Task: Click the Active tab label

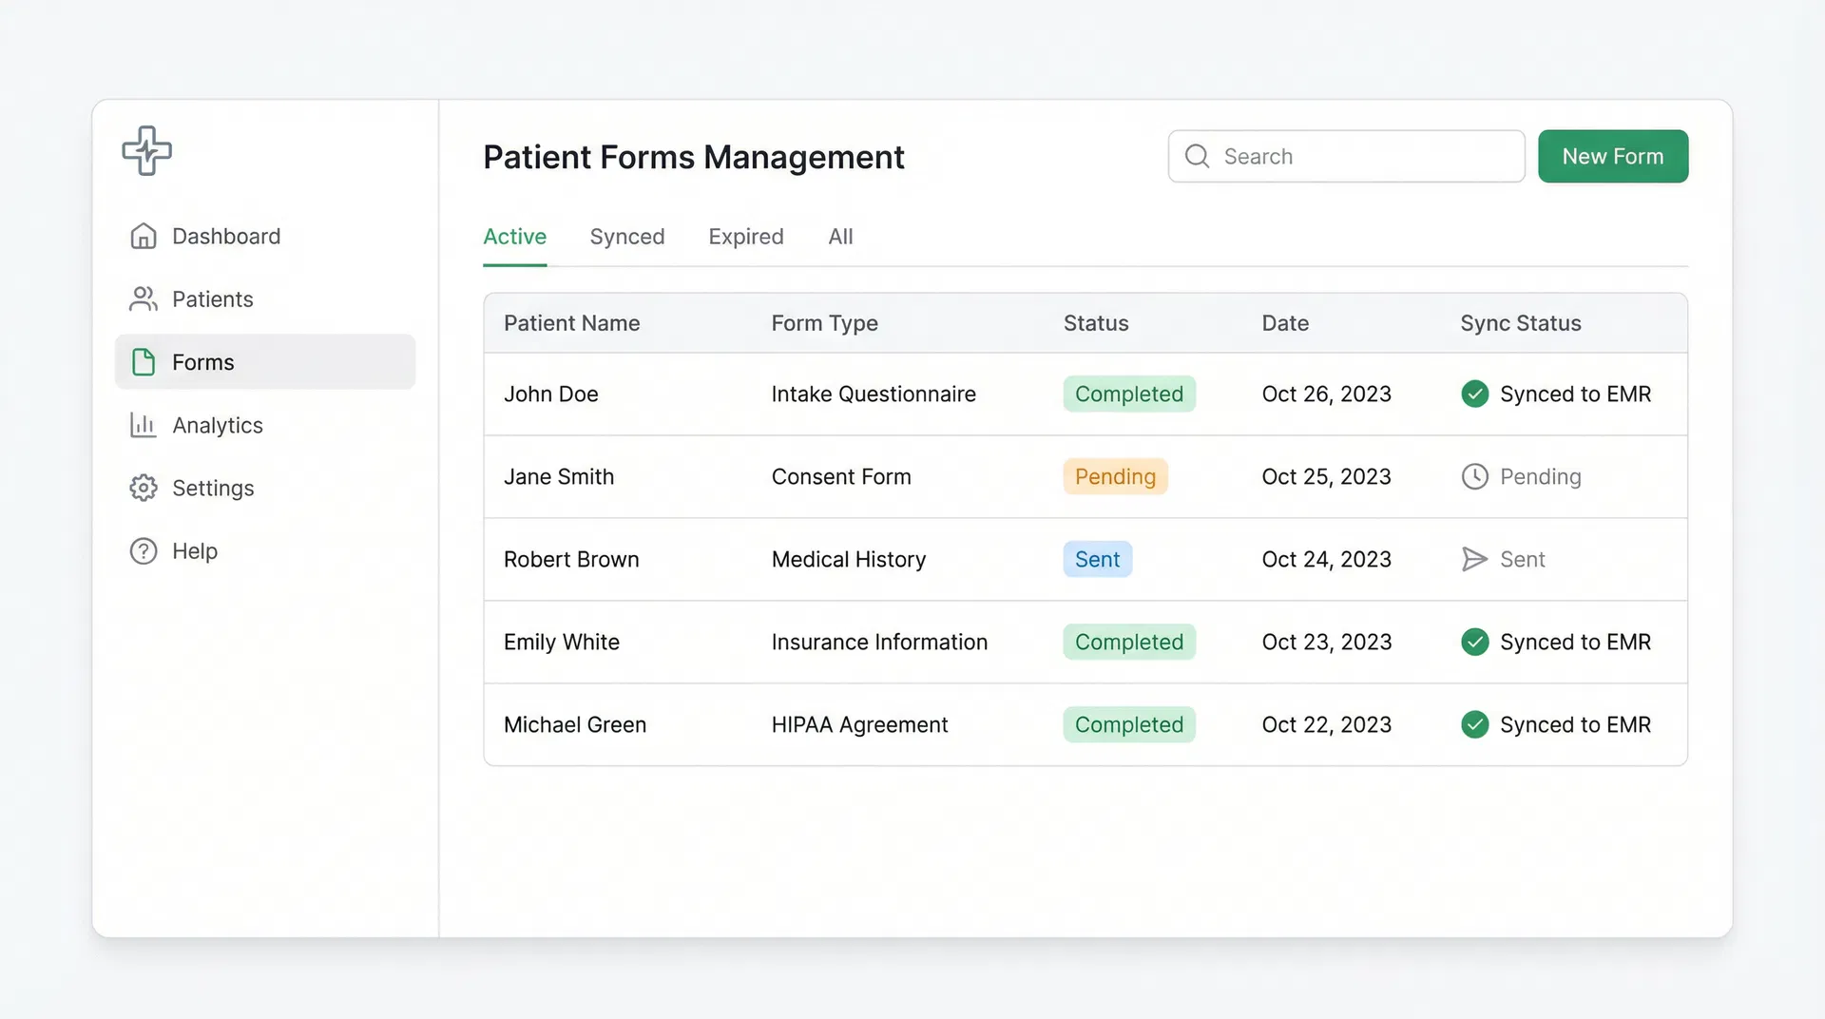Action: [514, 237]
